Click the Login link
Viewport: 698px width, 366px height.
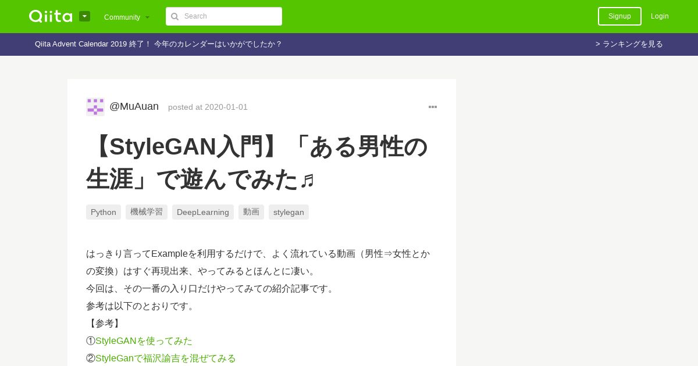(x=660, y=16)
